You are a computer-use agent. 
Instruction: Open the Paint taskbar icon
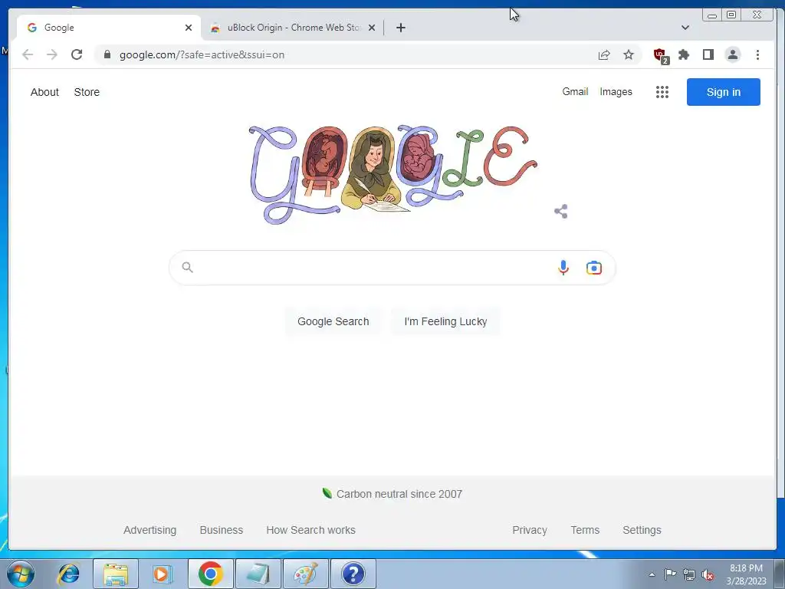tap(305, 574)
